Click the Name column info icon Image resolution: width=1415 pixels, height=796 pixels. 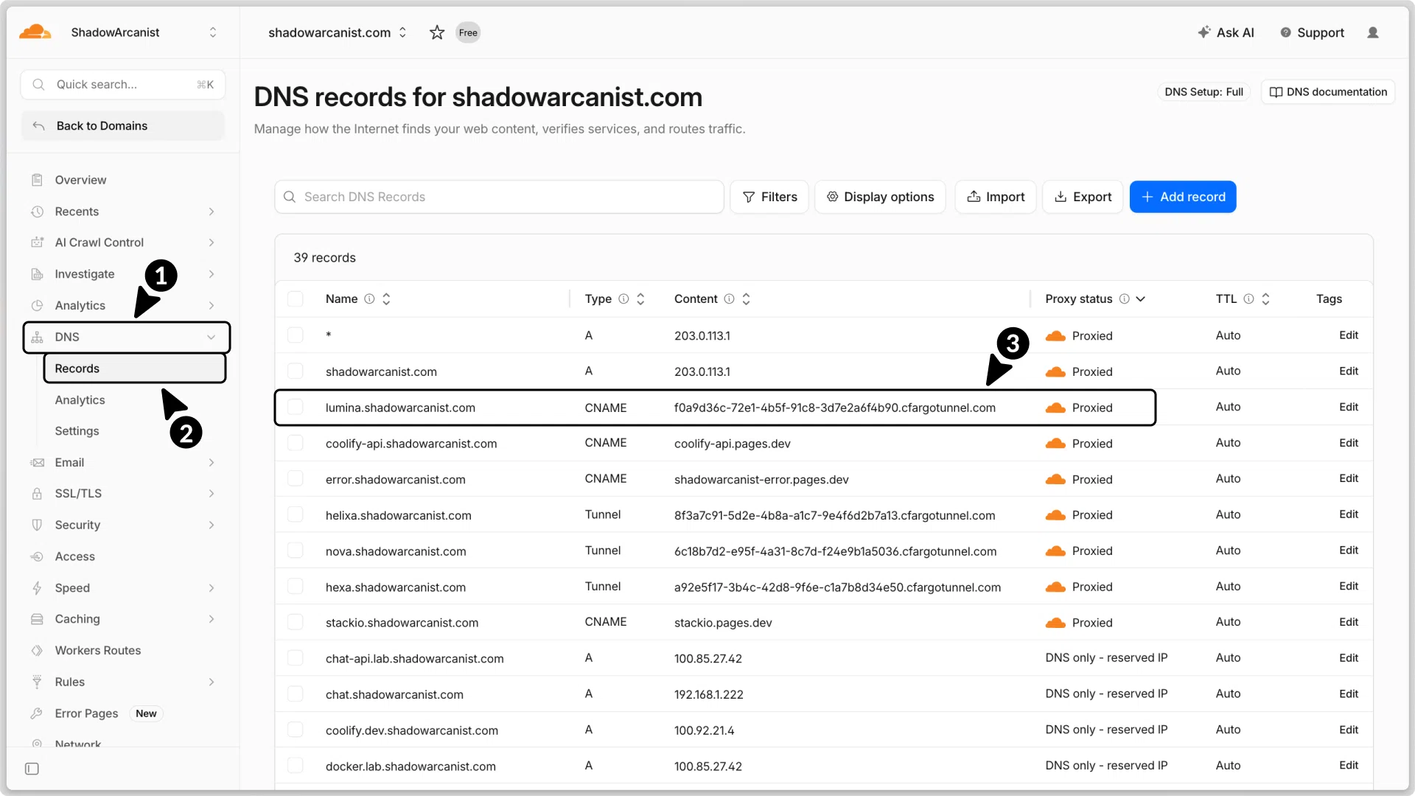click(x=369, y=298)
